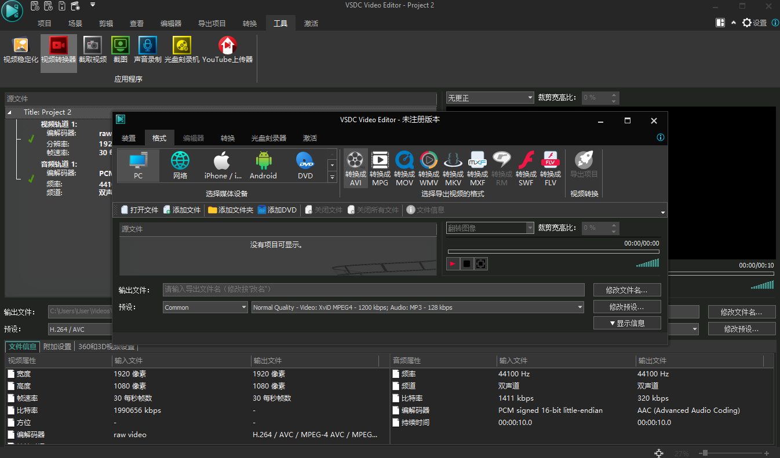The image size is (780, 458).
Task: Click the stop button in converter preview
Action: tap(466, 264)
